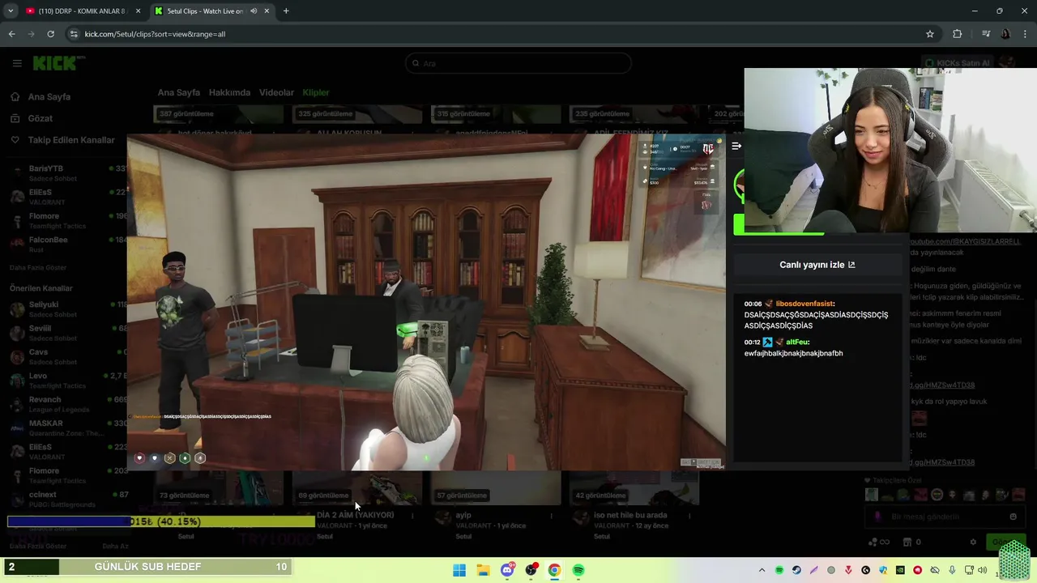Click the KICKs Satın Al button
The height and width of the screenshot is (583, 1037).
tap(957, 63)
